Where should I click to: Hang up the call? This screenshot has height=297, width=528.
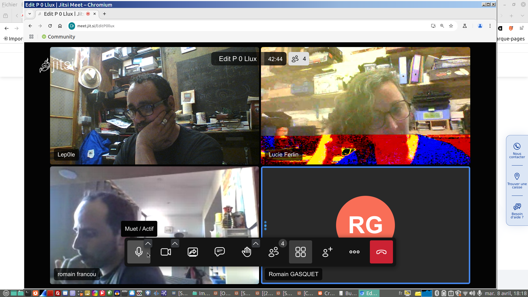click(381, 252)
